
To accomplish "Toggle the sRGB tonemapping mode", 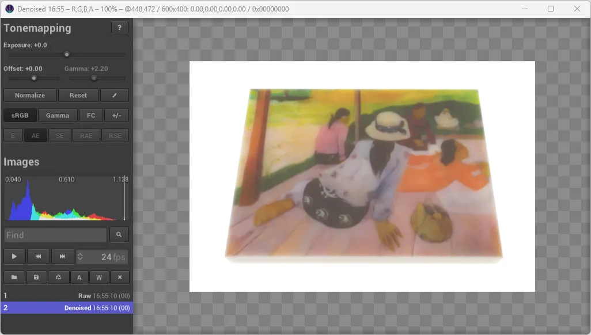I will (20, 115).
